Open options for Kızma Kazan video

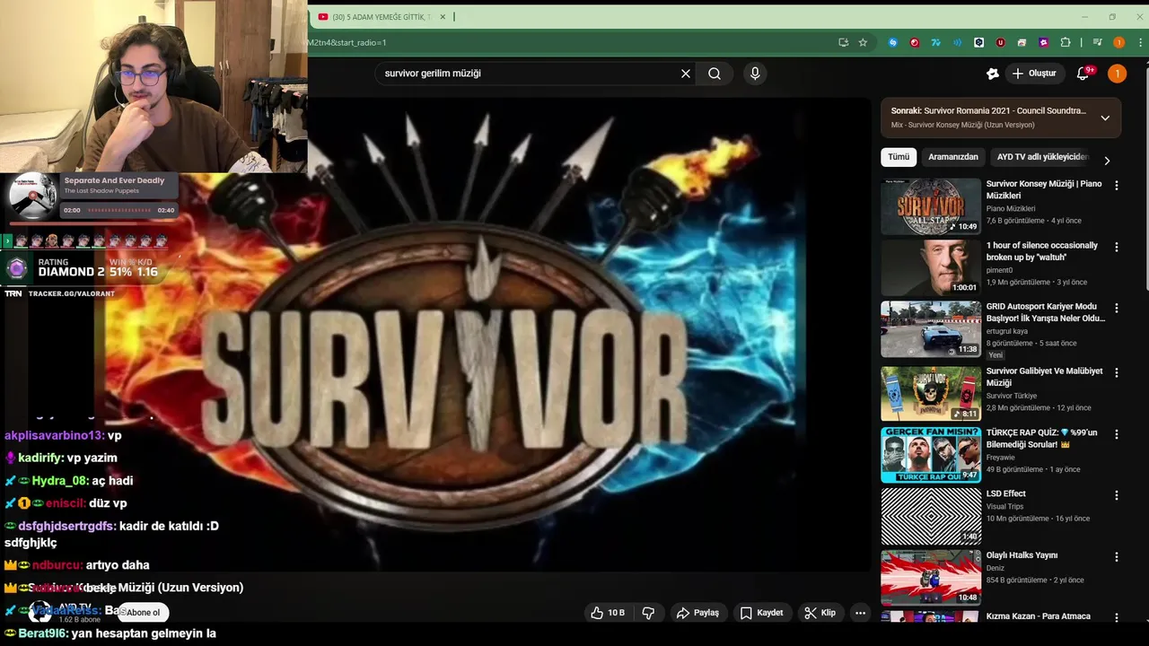1117,617
